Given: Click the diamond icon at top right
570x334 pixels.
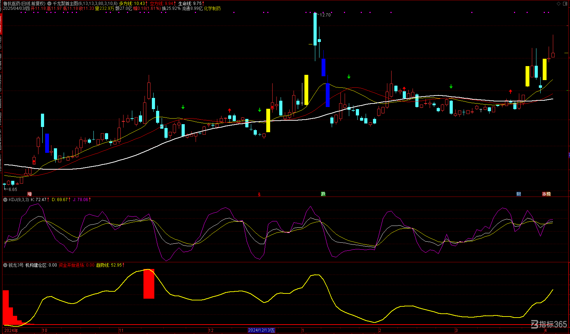Looking at the screenshot, I should (558, 3).
